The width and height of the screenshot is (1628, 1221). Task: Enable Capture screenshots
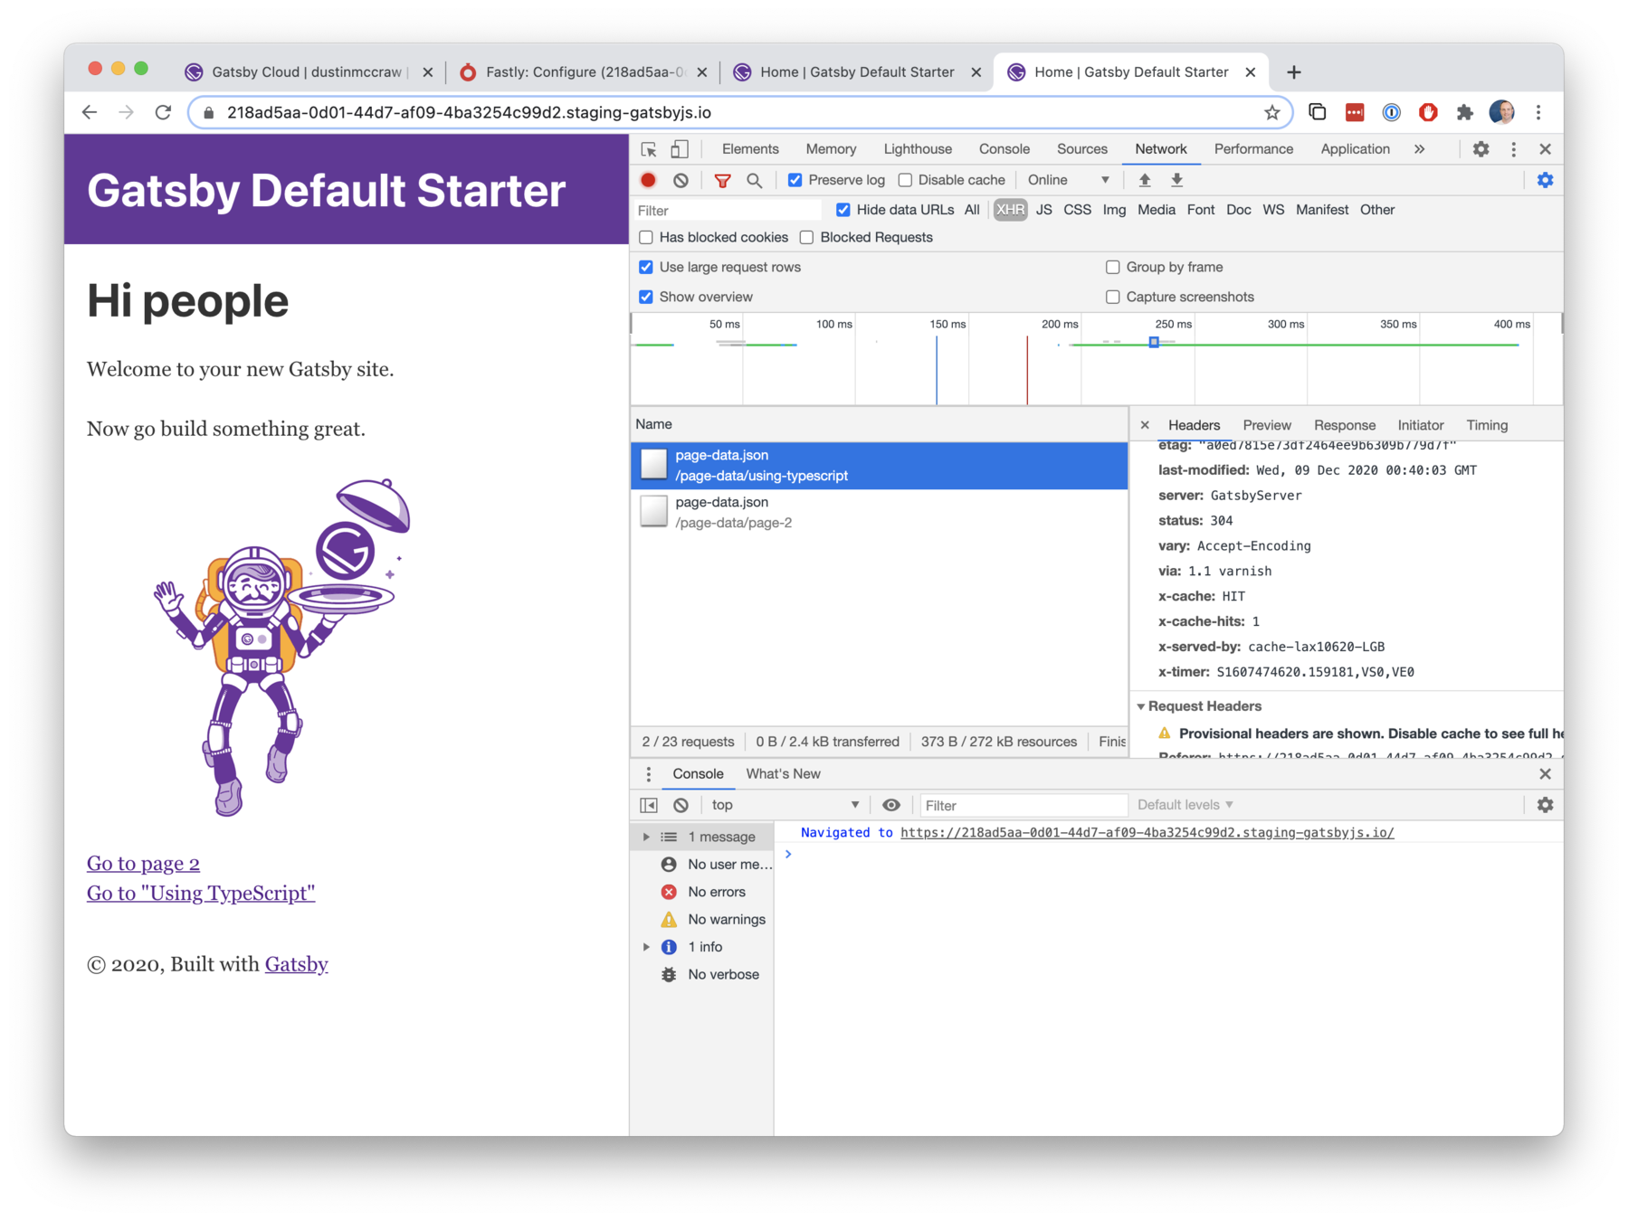[1113, 298]
